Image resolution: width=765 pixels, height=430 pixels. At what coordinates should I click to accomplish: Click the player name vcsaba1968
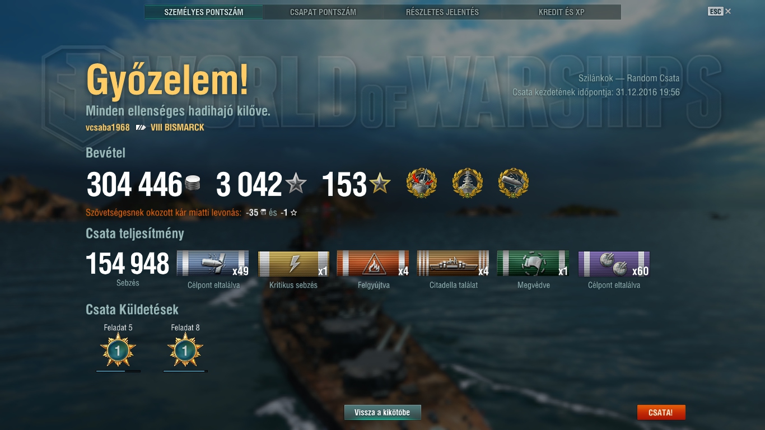point(108,128)
